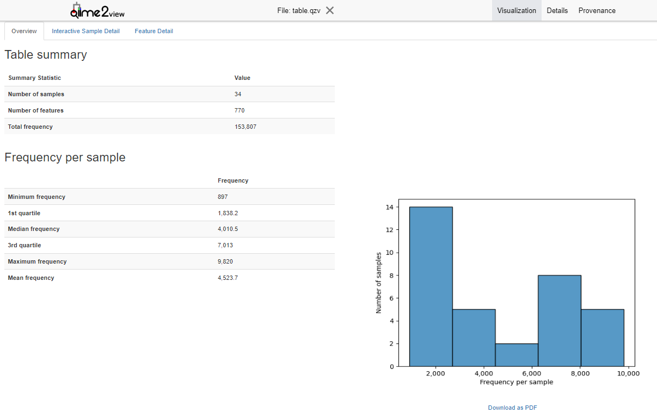Image resolution: width=657 pixels, height=419 pixels.
Task: Select the Maximum frequency value 9,820
Action: point(225,261)
